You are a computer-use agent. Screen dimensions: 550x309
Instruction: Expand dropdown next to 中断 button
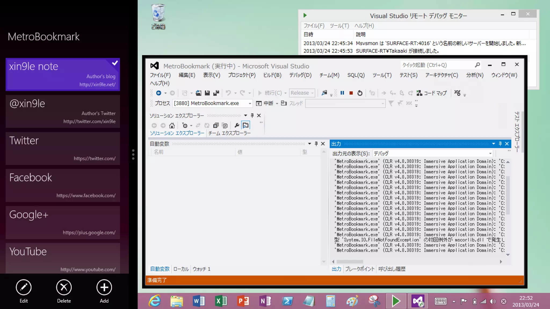[x=277, y=104]
